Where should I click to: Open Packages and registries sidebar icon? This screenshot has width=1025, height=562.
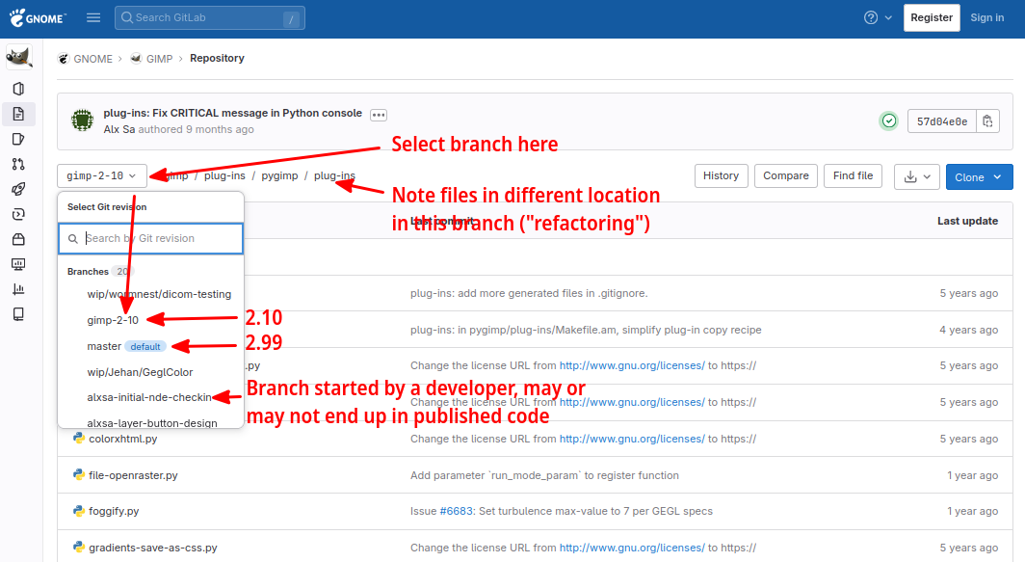(x=18, y=239)
